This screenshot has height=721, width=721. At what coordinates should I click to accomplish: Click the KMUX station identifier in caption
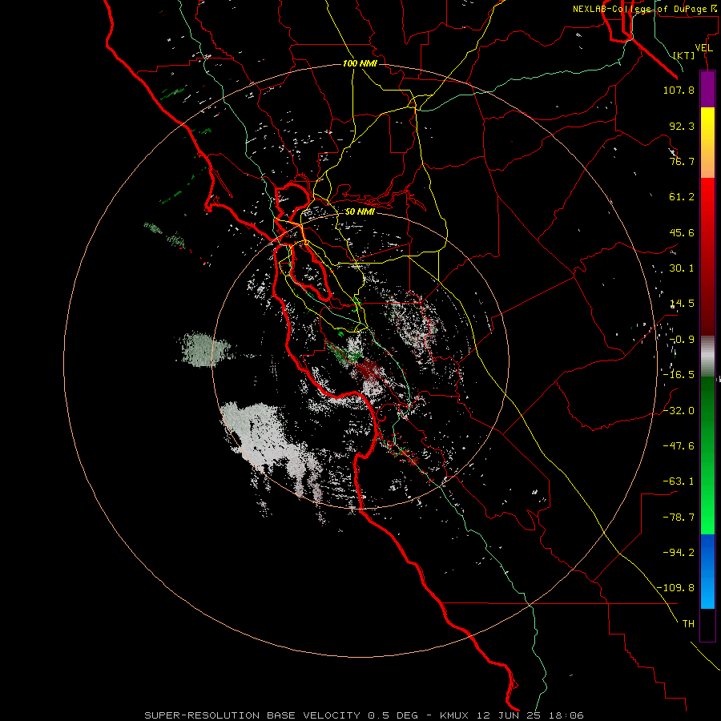tap(454, 715)
